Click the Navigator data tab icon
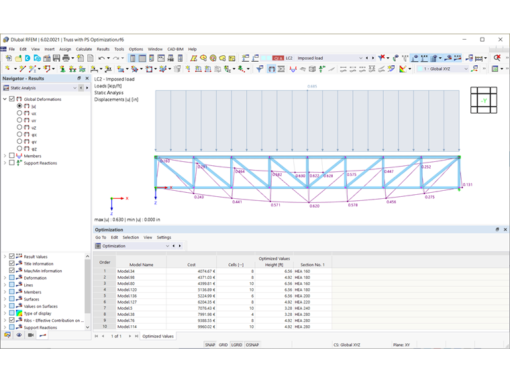The image size is (510, 383). [x=7, y=335]
